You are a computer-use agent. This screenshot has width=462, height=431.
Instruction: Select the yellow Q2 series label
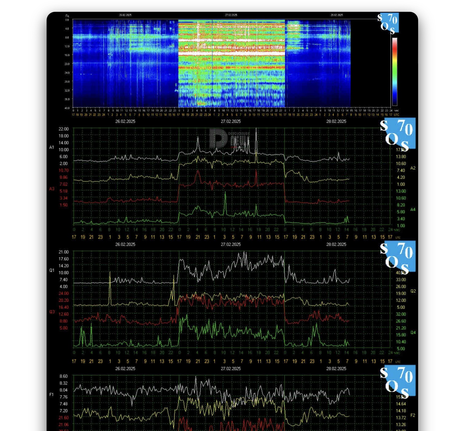[x=413, y=291]
